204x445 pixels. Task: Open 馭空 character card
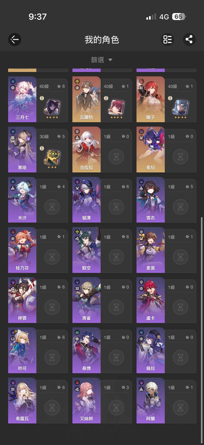(x=102, y=250)
